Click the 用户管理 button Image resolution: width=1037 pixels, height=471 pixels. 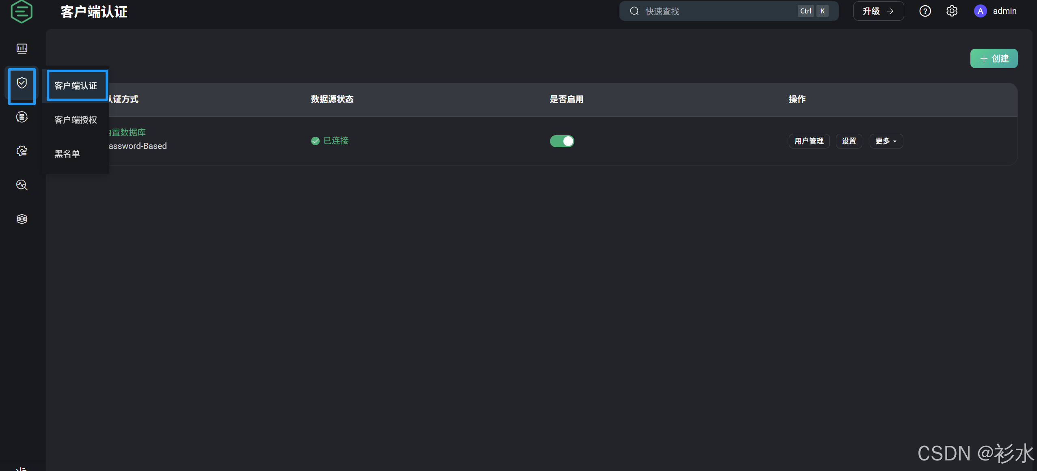click(x=809, y=141)
